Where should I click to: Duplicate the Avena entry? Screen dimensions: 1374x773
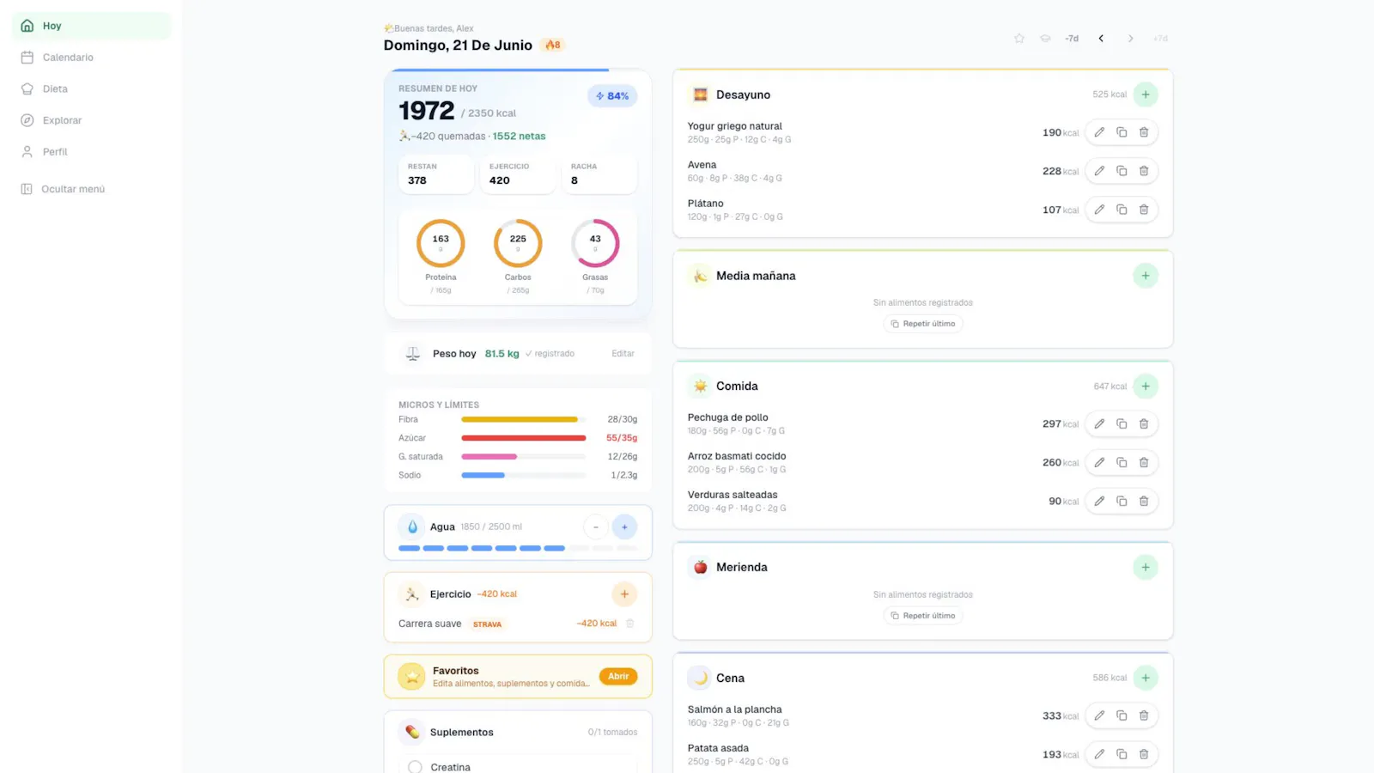[x=1122, y=171]
